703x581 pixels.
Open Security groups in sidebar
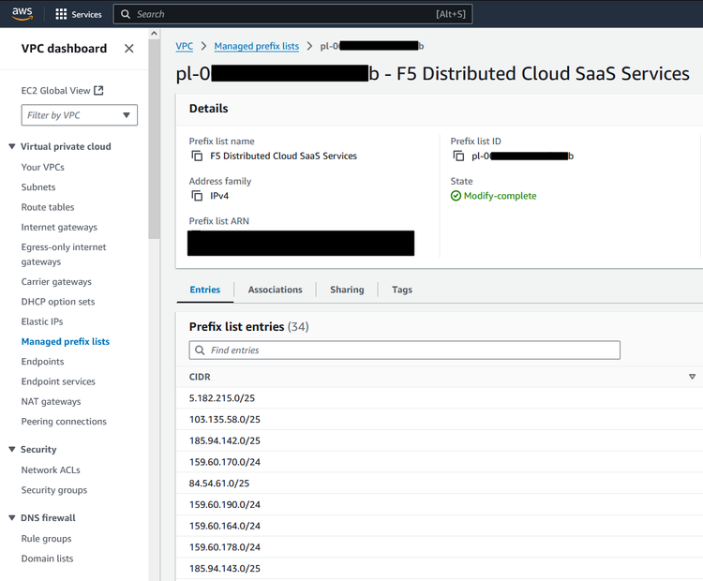tap(54, 490)
